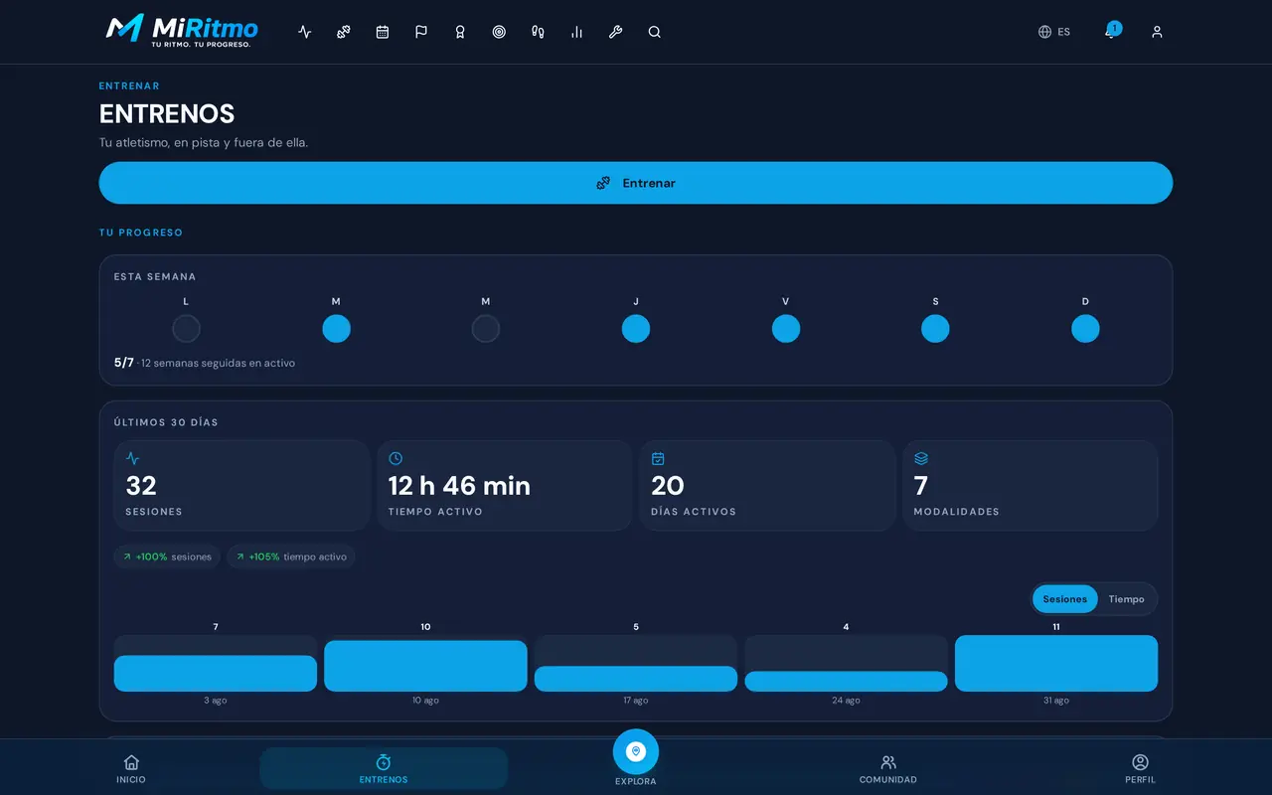
Task: Open the footprints icon in top navigation
Action: tap(538, 32)
